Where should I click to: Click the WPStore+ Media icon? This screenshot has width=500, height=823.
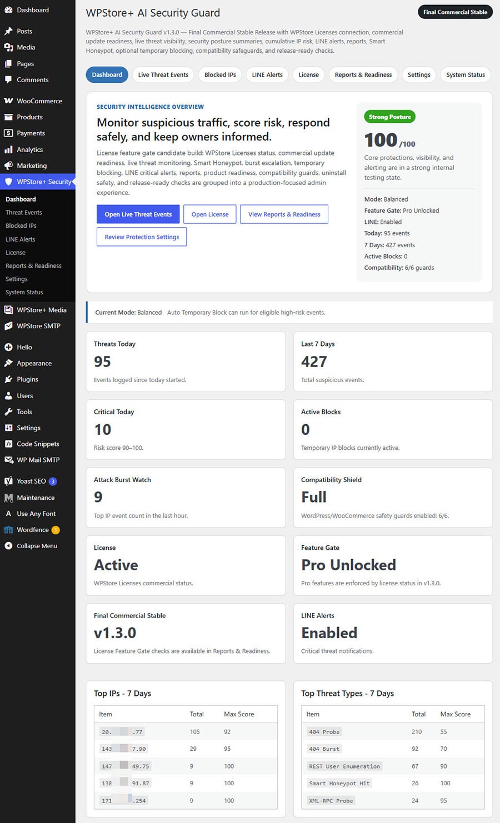click(x=8, y=310)
